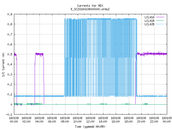
Task: Click the 160108 14:00 time tick label
Action: pos(103,120)
